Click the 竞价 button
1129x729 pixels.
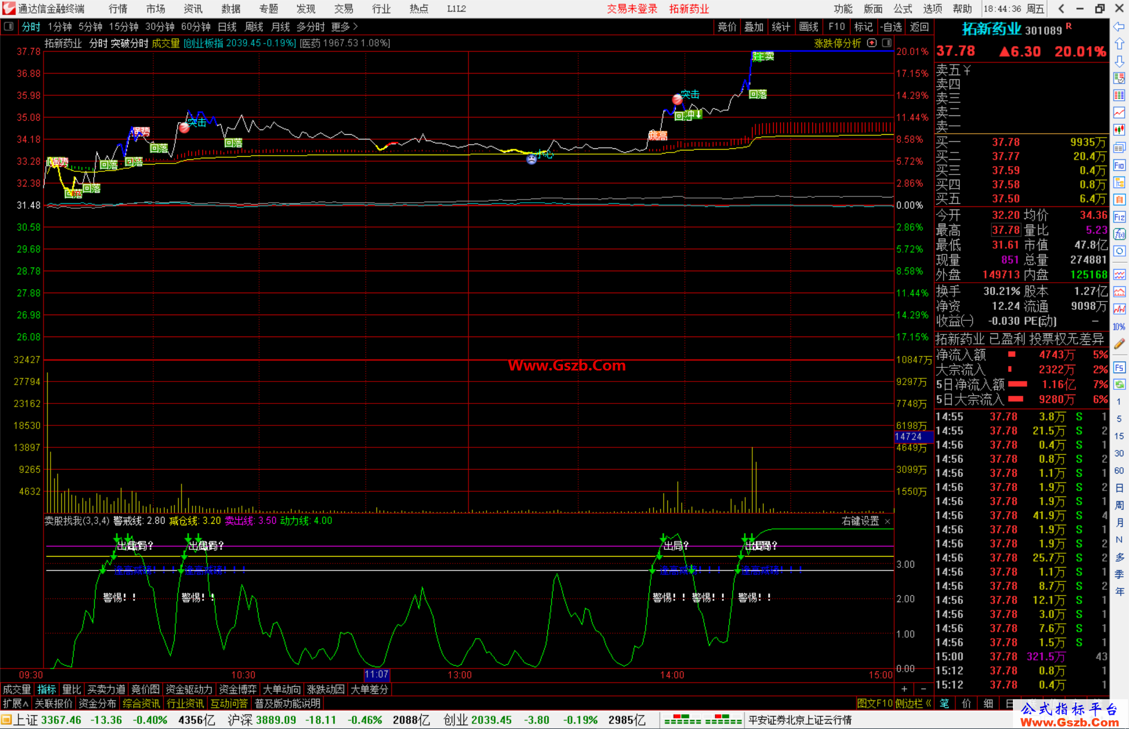pyautogui.click(x=727, y=27)
